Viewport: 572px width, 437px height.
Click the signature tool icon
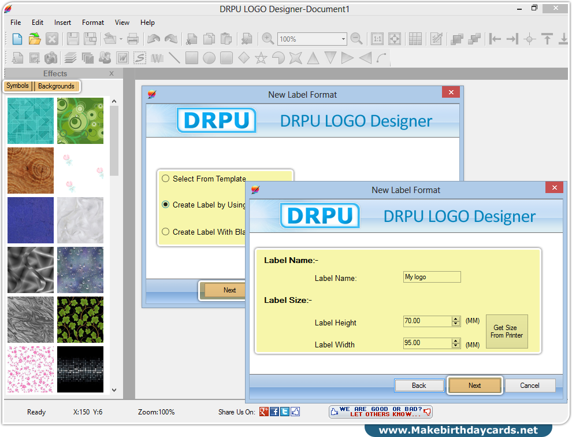tap(140, 58)
